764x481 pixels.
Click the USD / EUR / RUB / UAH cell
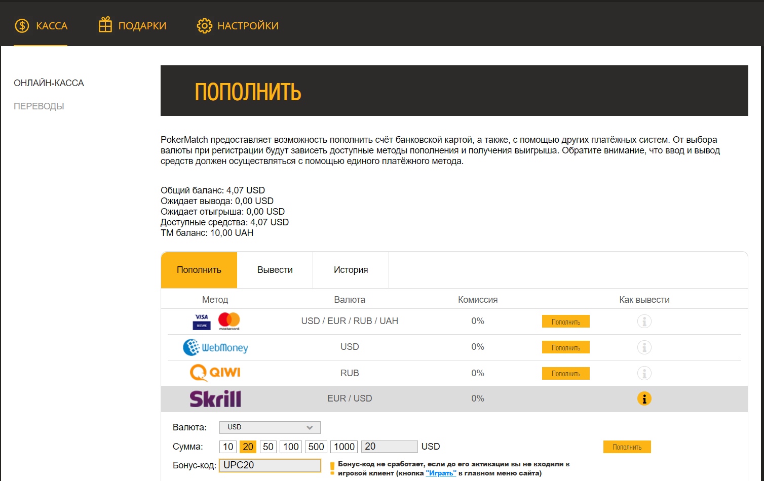click(350, 321)
